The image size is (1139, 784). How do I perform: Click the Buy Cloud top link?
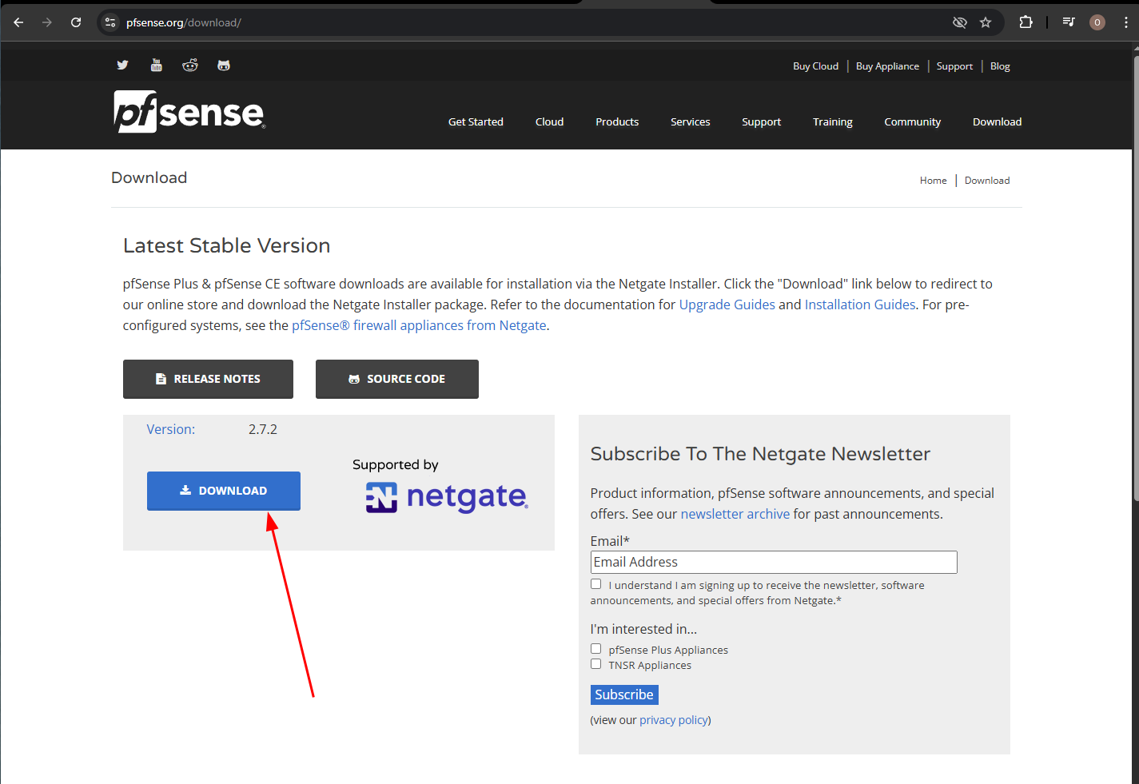click(815, 66)
